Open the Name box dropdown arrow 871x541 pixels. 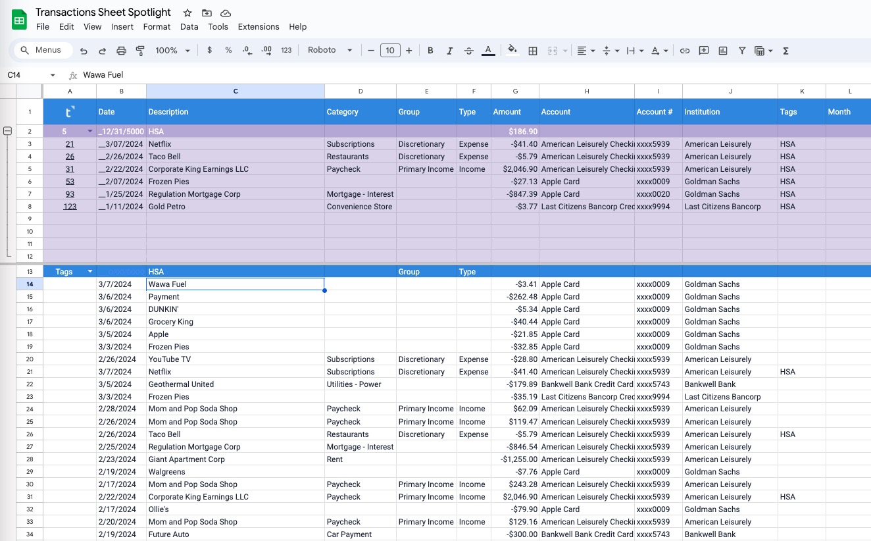(x=53, y=75)
